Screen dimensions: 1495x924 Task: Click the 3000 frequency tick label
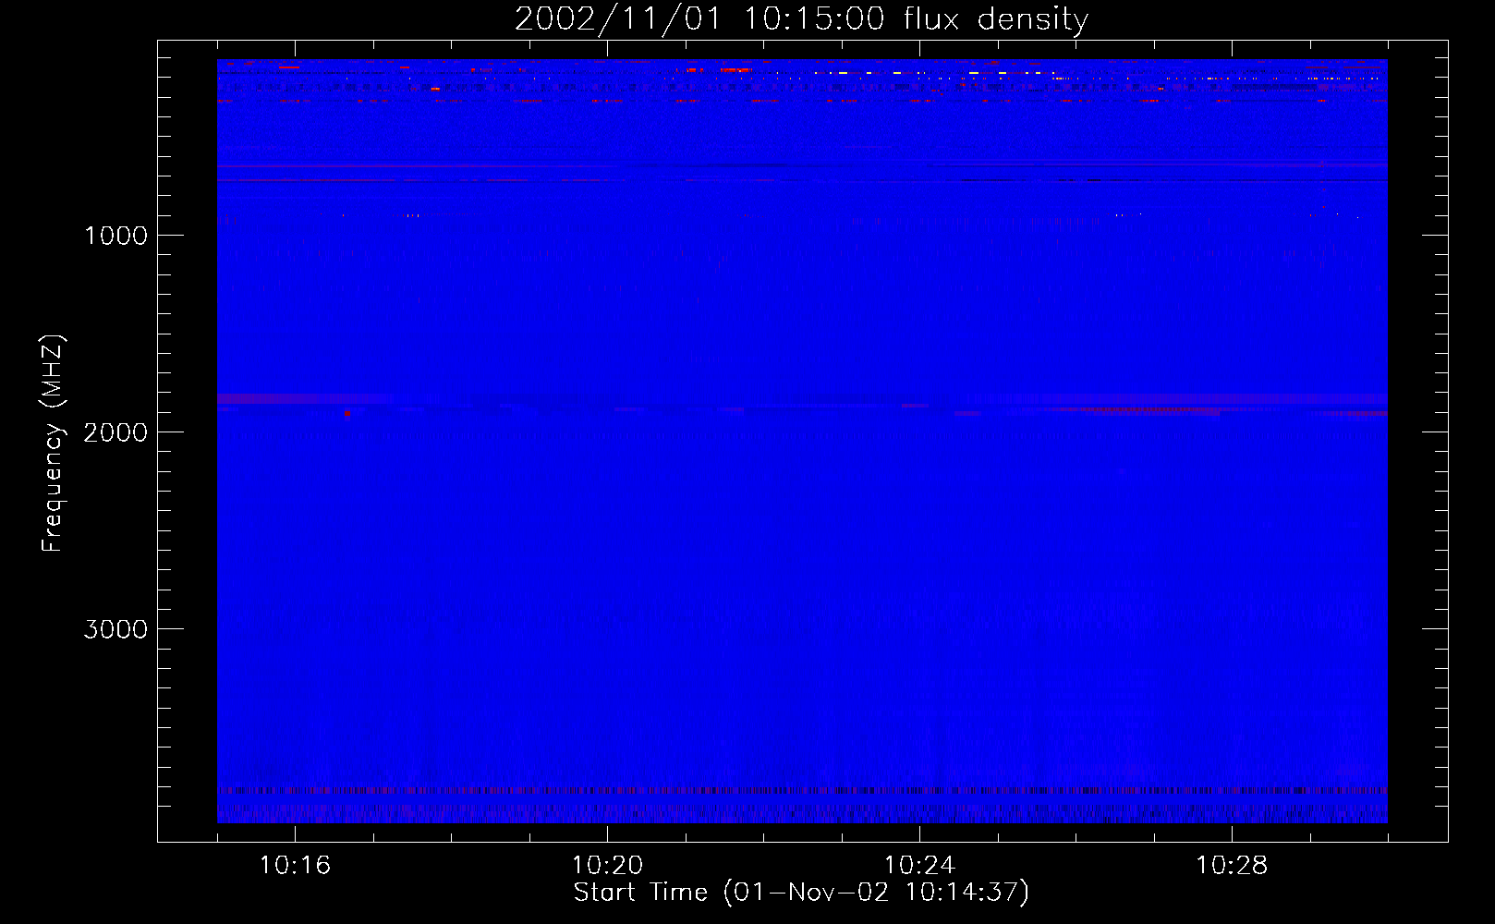point(115,629)
